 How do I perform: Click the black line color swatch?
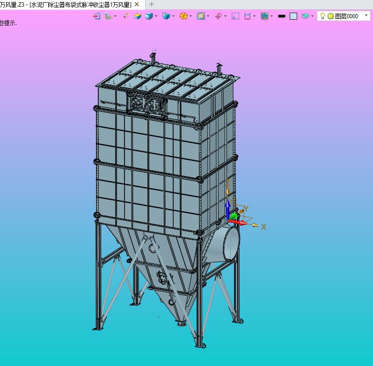282,16
